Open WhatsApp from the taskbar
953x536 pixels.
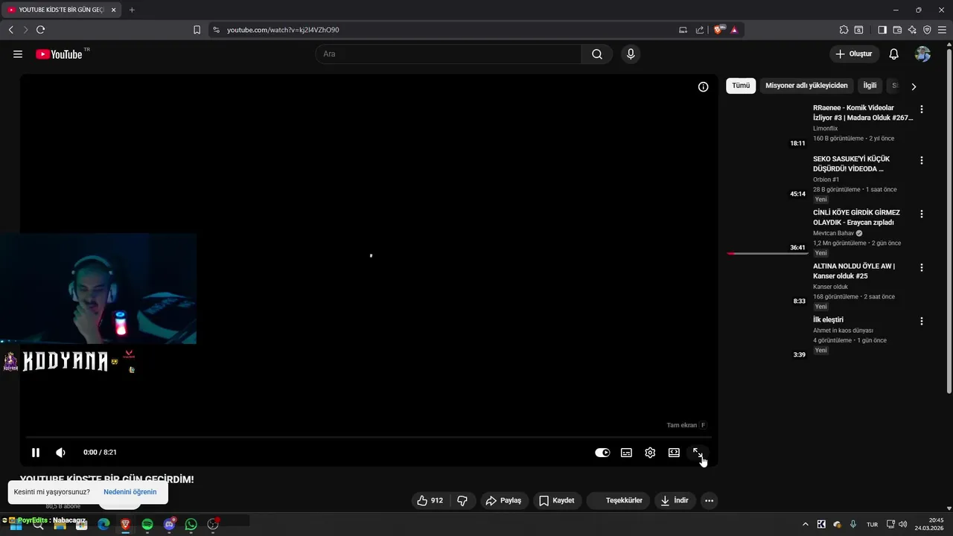pyautogui.click(x=191, y=525)
